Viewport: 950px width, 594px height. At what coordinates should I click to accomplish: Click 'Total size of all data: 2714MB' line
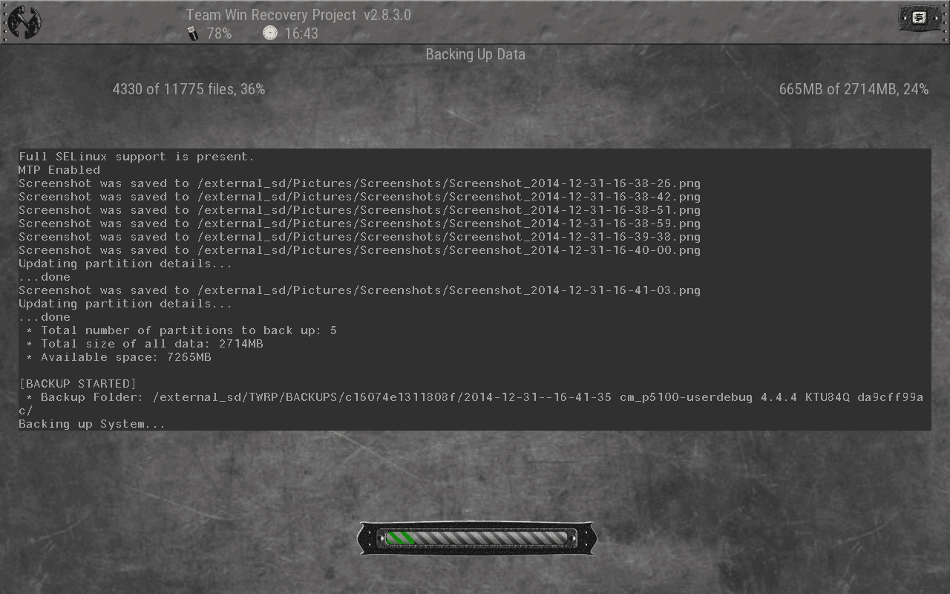[x=144, y=344]
